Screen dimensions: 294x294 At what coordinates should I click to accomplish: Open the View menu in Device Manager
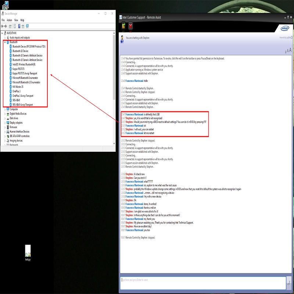coord(16,20)
